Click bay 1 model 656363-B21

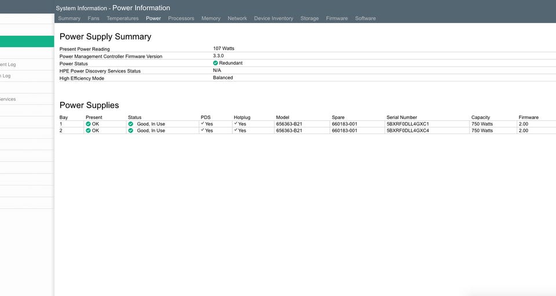(290, 124)
